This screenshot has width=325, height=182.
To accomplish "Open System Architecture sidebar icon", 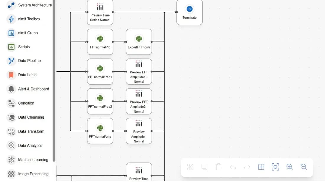I will [11, 5].
